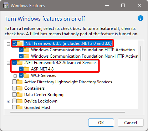Uncheck .NET Framework 3.5 checkbox
This screenshot has width=148, height=131.
(14, 43)
